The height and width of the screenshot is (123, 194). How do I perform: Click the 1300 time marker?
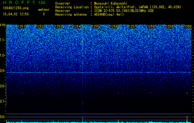(188, 26)
